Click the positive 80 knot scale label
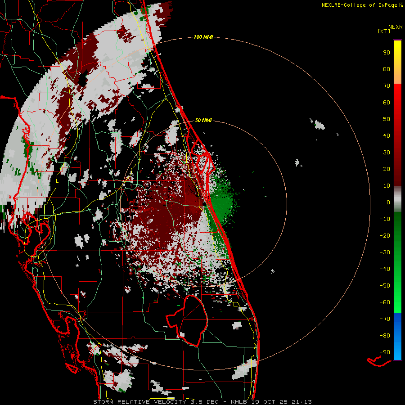The height and width of the screenshot is (405, 405). 387,69
